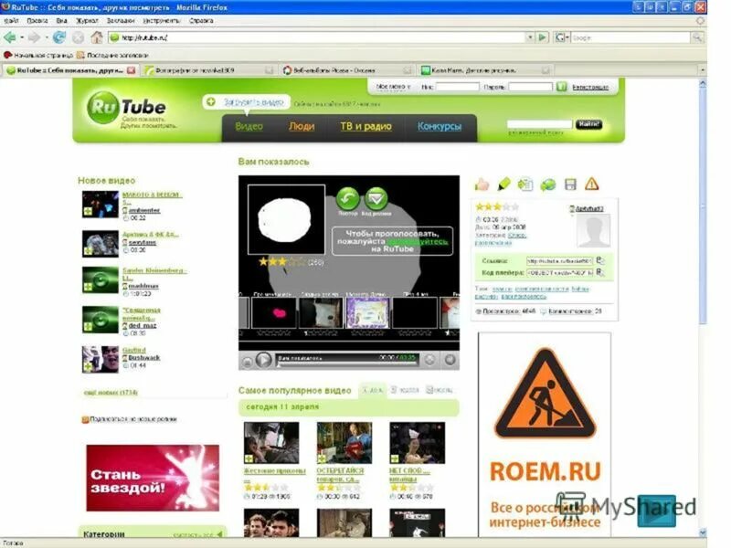Image resolution: width=731 pixels, height=548 pixels.
Task: Click the floppy-disk save icon
Action: tap(570, 184)
